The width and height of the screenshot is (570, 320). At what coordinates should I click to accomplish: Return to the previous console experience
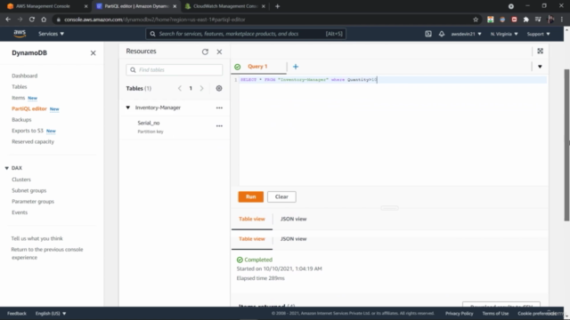click(47, 253)
